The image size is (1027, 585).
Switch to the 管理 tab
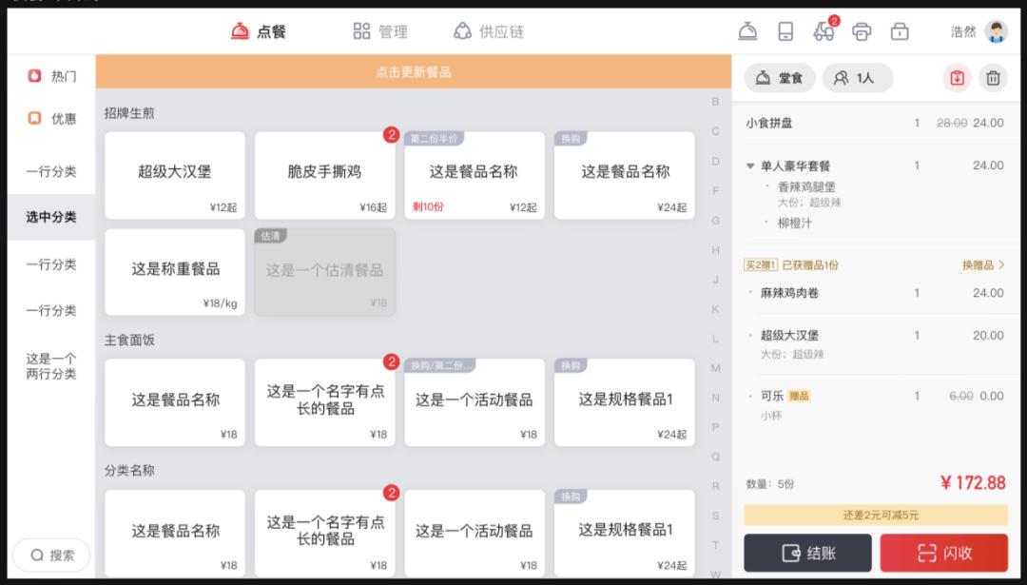tap(380, 30)
